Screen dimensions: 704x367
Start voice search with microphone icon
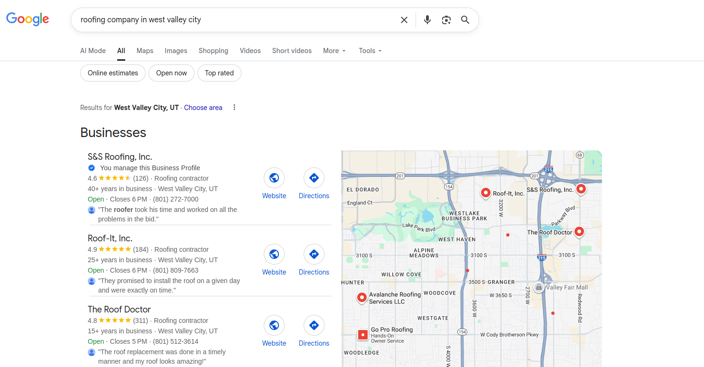pyautogui.click(x=427, y=20)
